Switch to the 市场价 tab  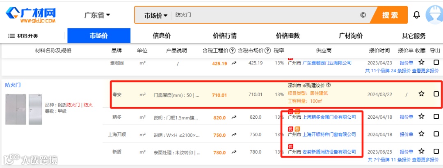pos(99,36)
